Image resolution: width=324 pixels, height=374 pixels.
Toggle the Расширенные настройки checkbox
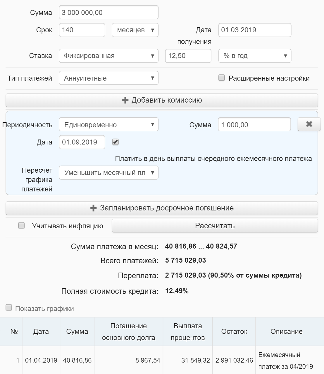[x=222, y=78]
